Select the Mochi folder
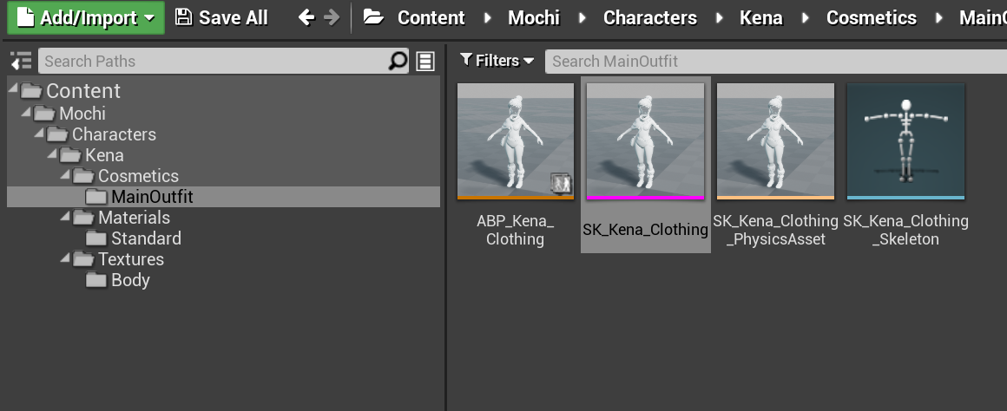 70,114
